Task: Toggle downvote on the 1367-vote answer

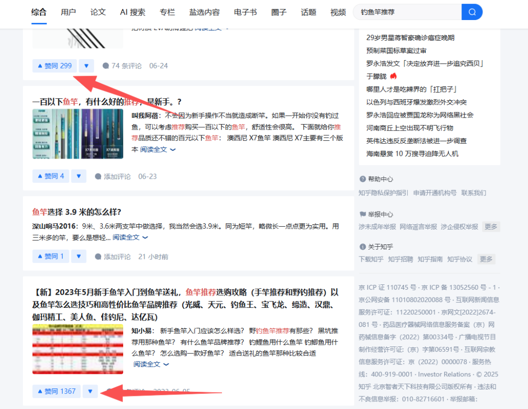Action: tap(90, 391)
